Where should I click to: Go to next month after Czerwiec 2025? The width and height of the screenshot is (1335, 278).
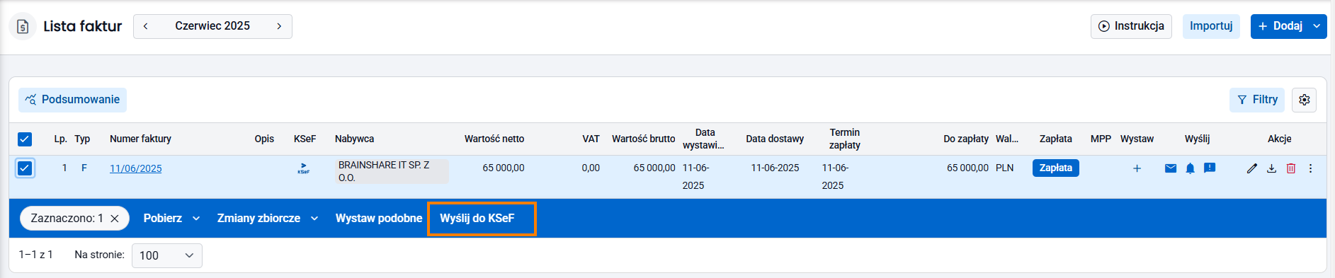click(x=279, y=26)
